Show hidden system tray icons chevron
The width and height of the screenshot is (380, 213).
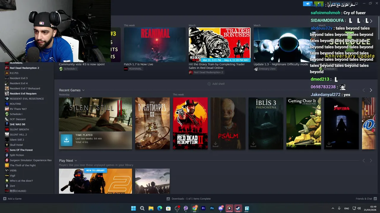[332, 208]
